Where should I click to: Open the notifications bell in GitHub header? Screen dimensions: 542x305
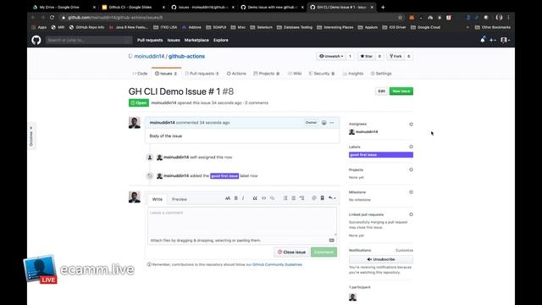pyautogui.click(x=483, y=40)
